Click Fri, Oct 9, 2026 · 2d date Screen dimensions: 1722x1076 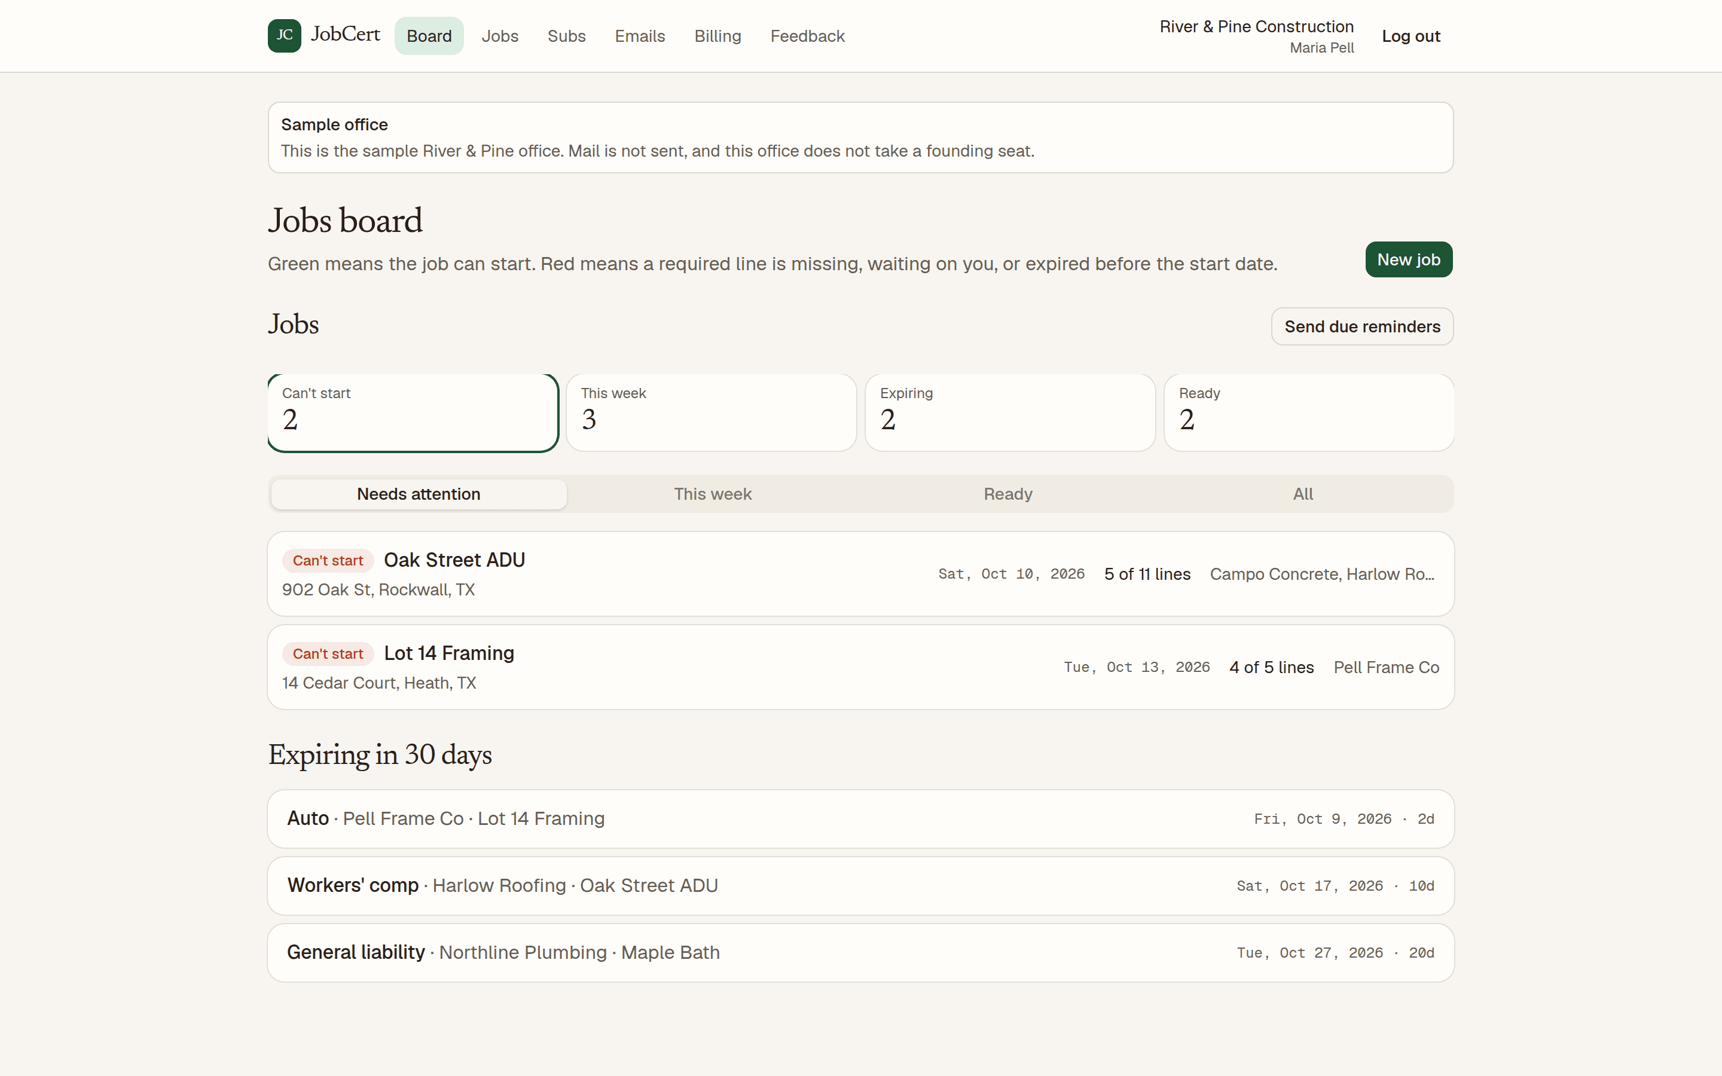[1344, 819]
